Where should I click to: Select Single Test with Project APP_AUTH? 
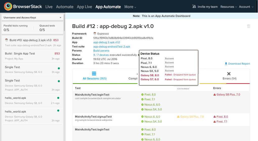(32, 85)
